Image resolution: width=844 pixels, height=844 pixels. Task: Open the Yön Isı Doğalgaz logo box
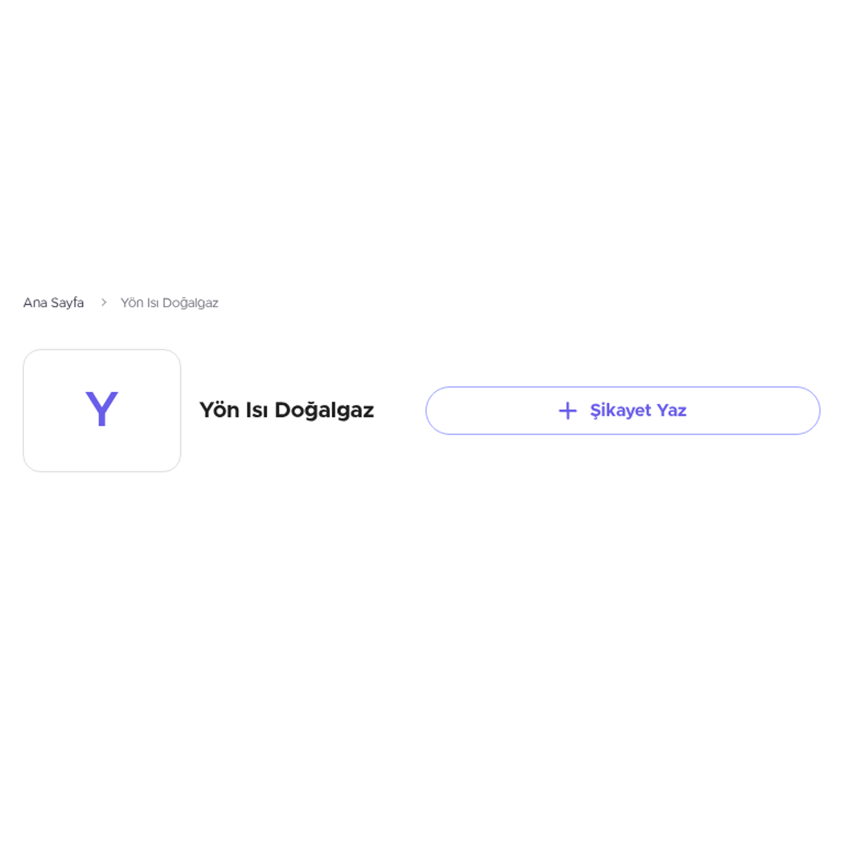point(102,411)
